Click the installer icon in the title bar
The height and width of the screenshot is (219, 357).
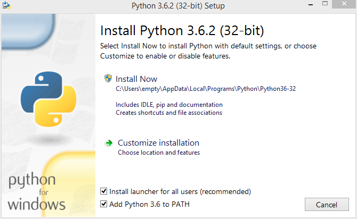coord(6,5)
